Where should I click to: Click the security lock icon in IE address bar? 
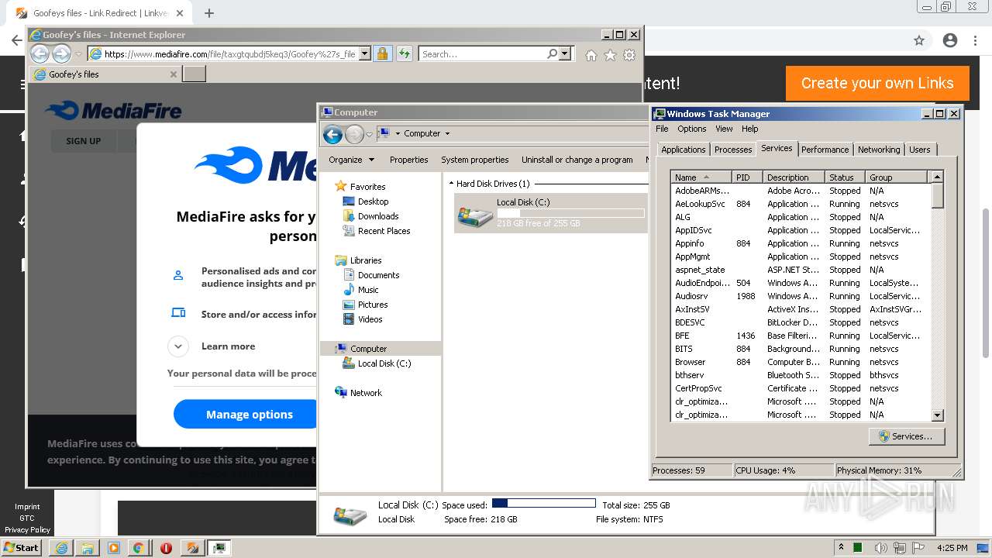tap(382, 54)
